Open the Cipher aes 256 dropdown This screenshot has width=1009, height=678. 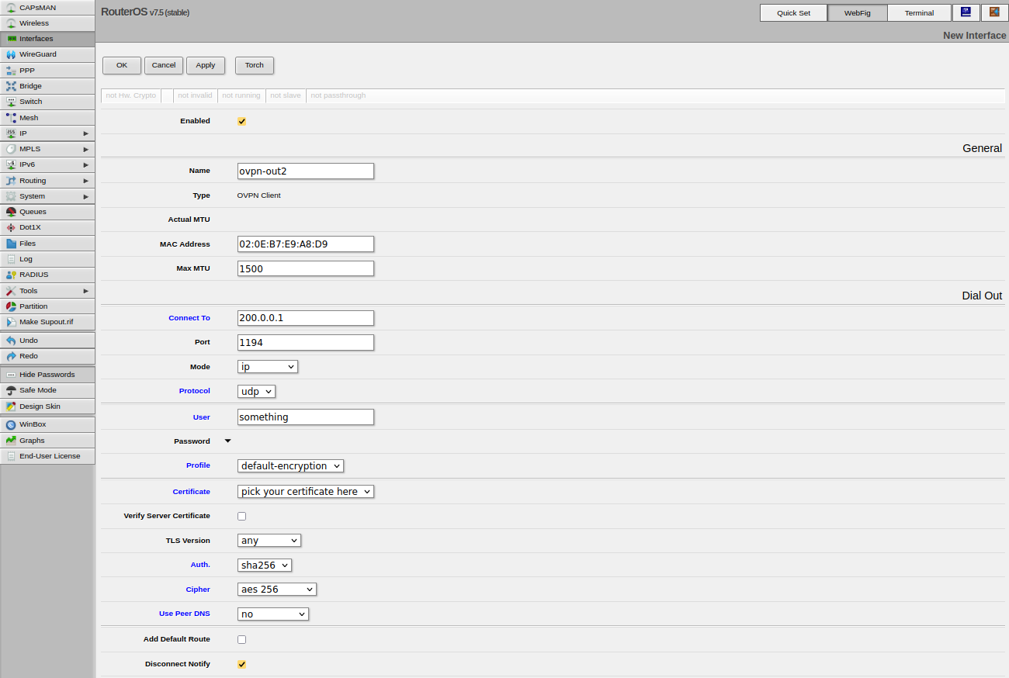(277, 590)
